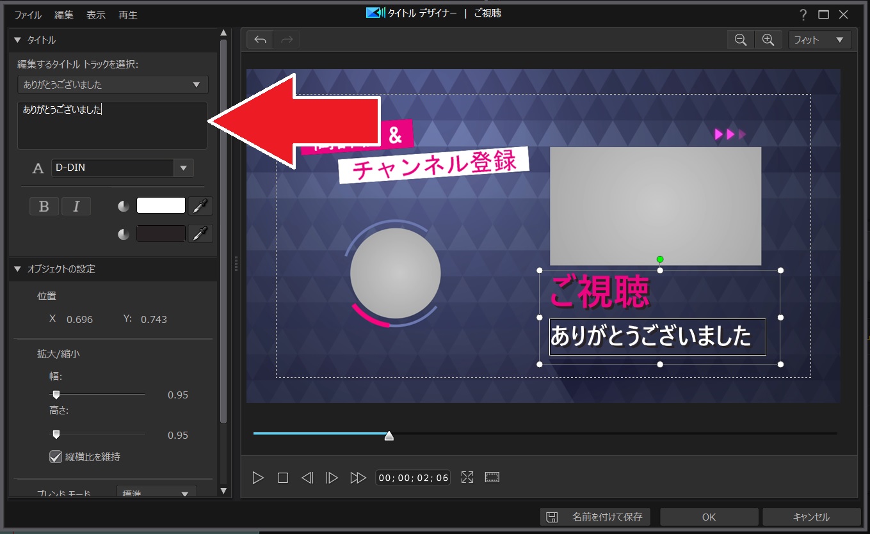Screen dimensions: 870x534
Task: Click the left panel scrollbar thumb
Action: [223, 231]
